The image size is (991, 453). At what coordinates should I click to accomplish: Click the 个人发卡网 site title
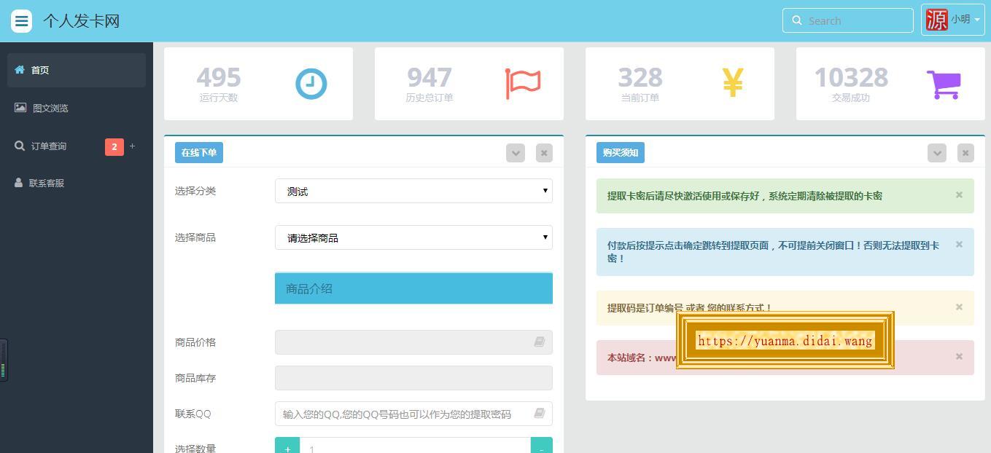coord(81,21)
